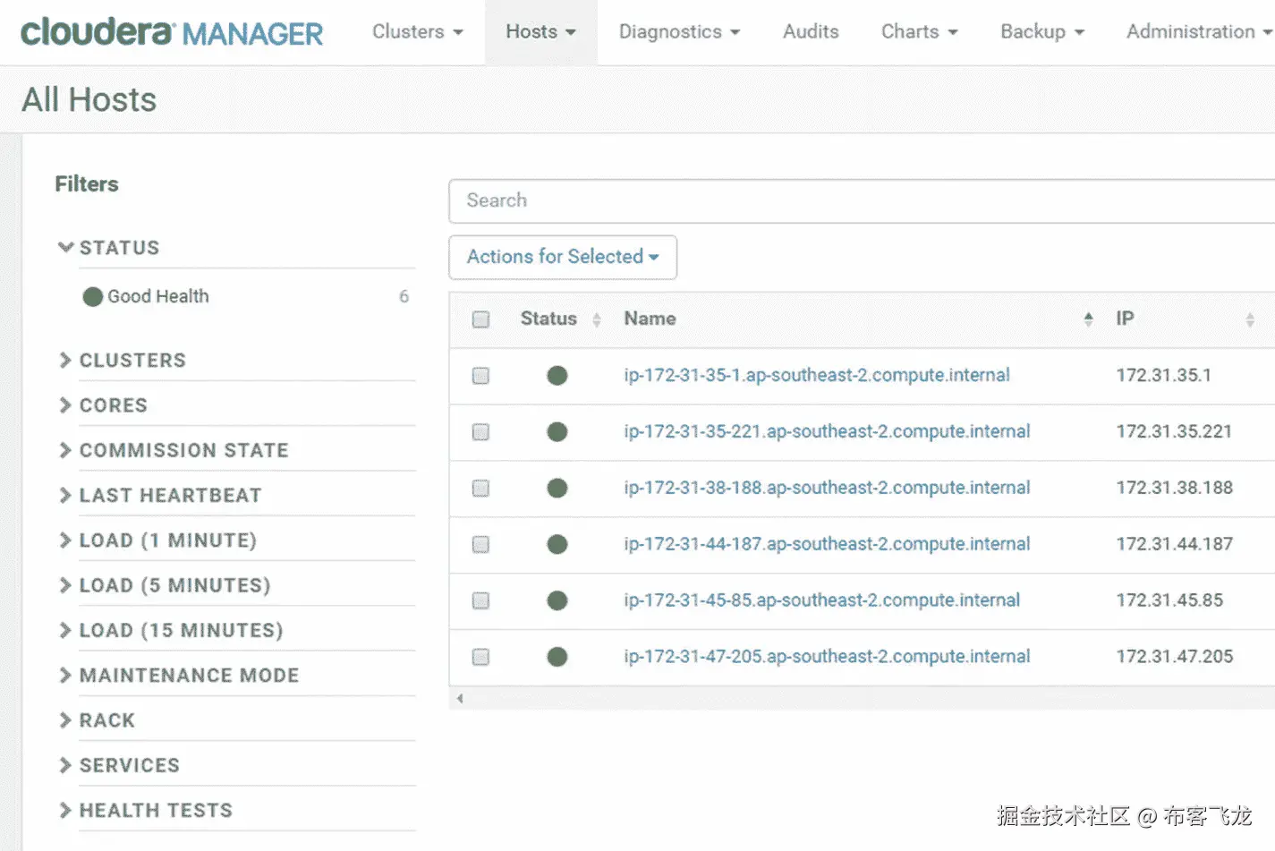Click green status dot for ip-172-31-35-1 host
This screenshot has height=851, width=1275.
(x=557, y=376)
